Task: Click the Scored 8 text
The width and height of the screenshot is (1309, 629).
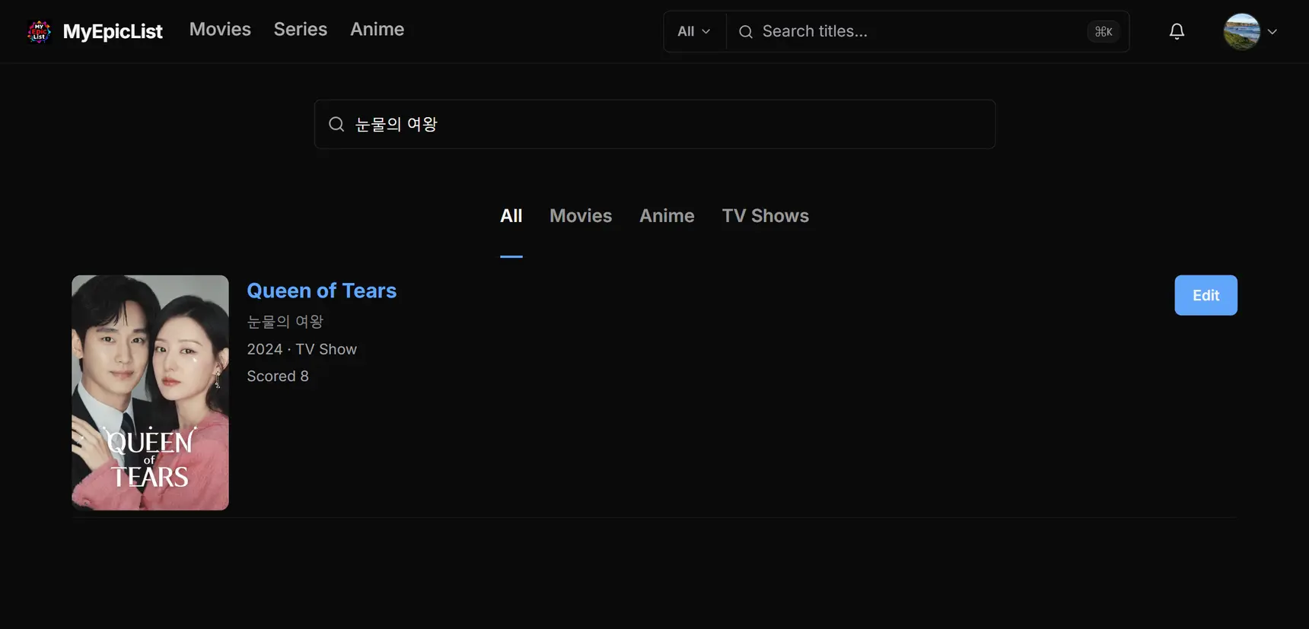Action: pyautogui.click(x=278, y=376)
